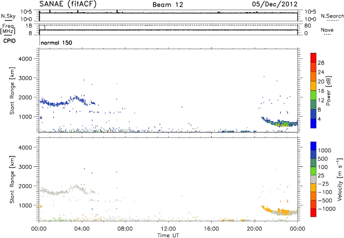This screenshot has width=344, height=238.
Task: Click the light green 12-16 dB Power colorbar segment
Action: click(x=313, y=95)
